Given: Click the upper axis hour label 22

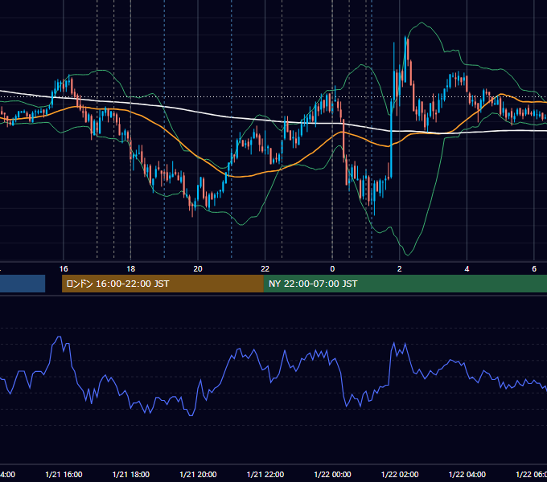Looking at the screenshot, I should (265, 269).
